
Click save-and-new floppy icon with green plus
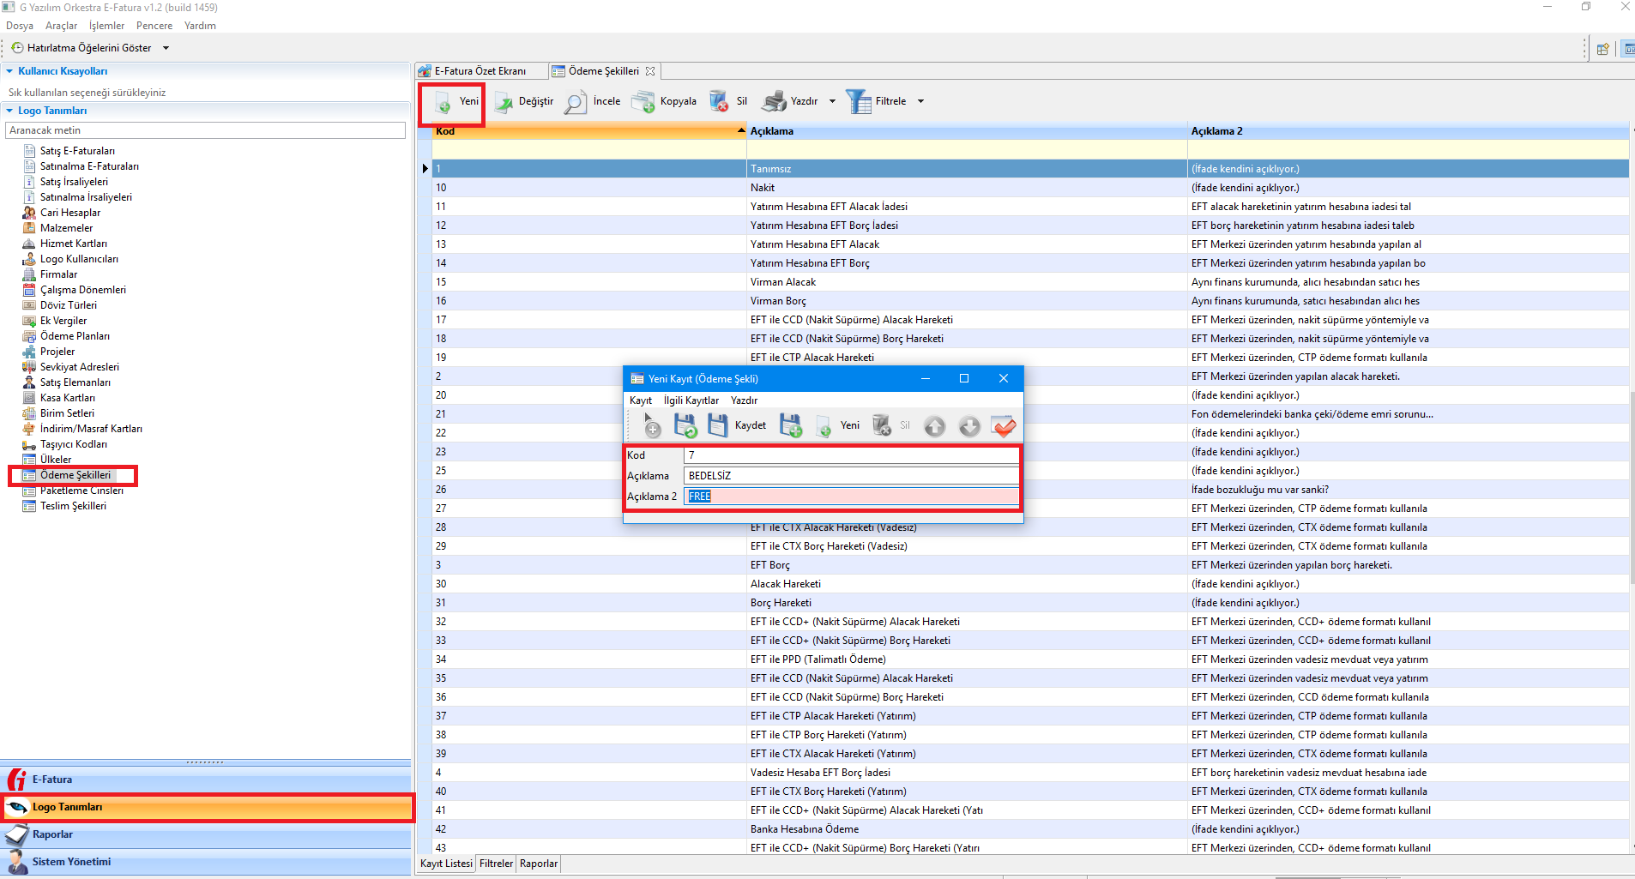coord(790,425)
